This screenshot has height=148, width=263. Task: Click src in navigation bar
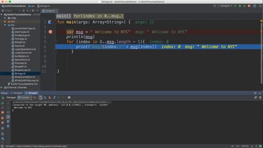(31, 6)
